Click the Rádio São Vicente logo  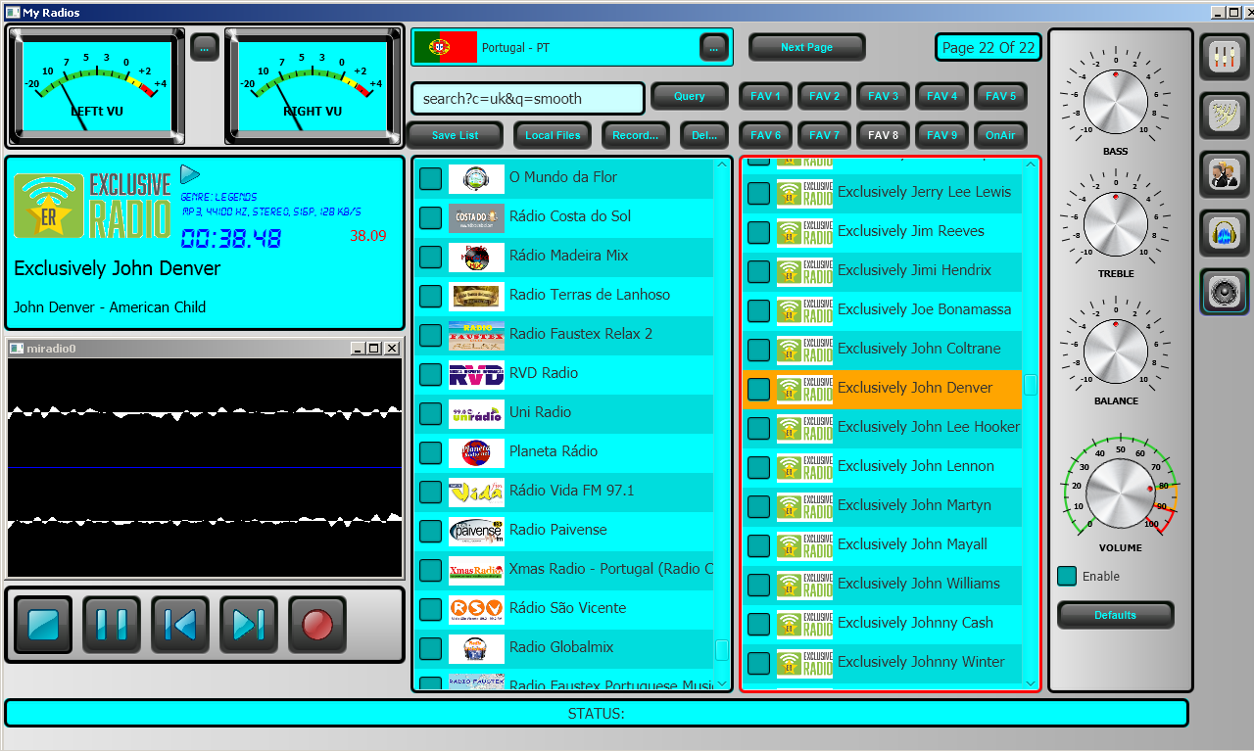(476, 609)
